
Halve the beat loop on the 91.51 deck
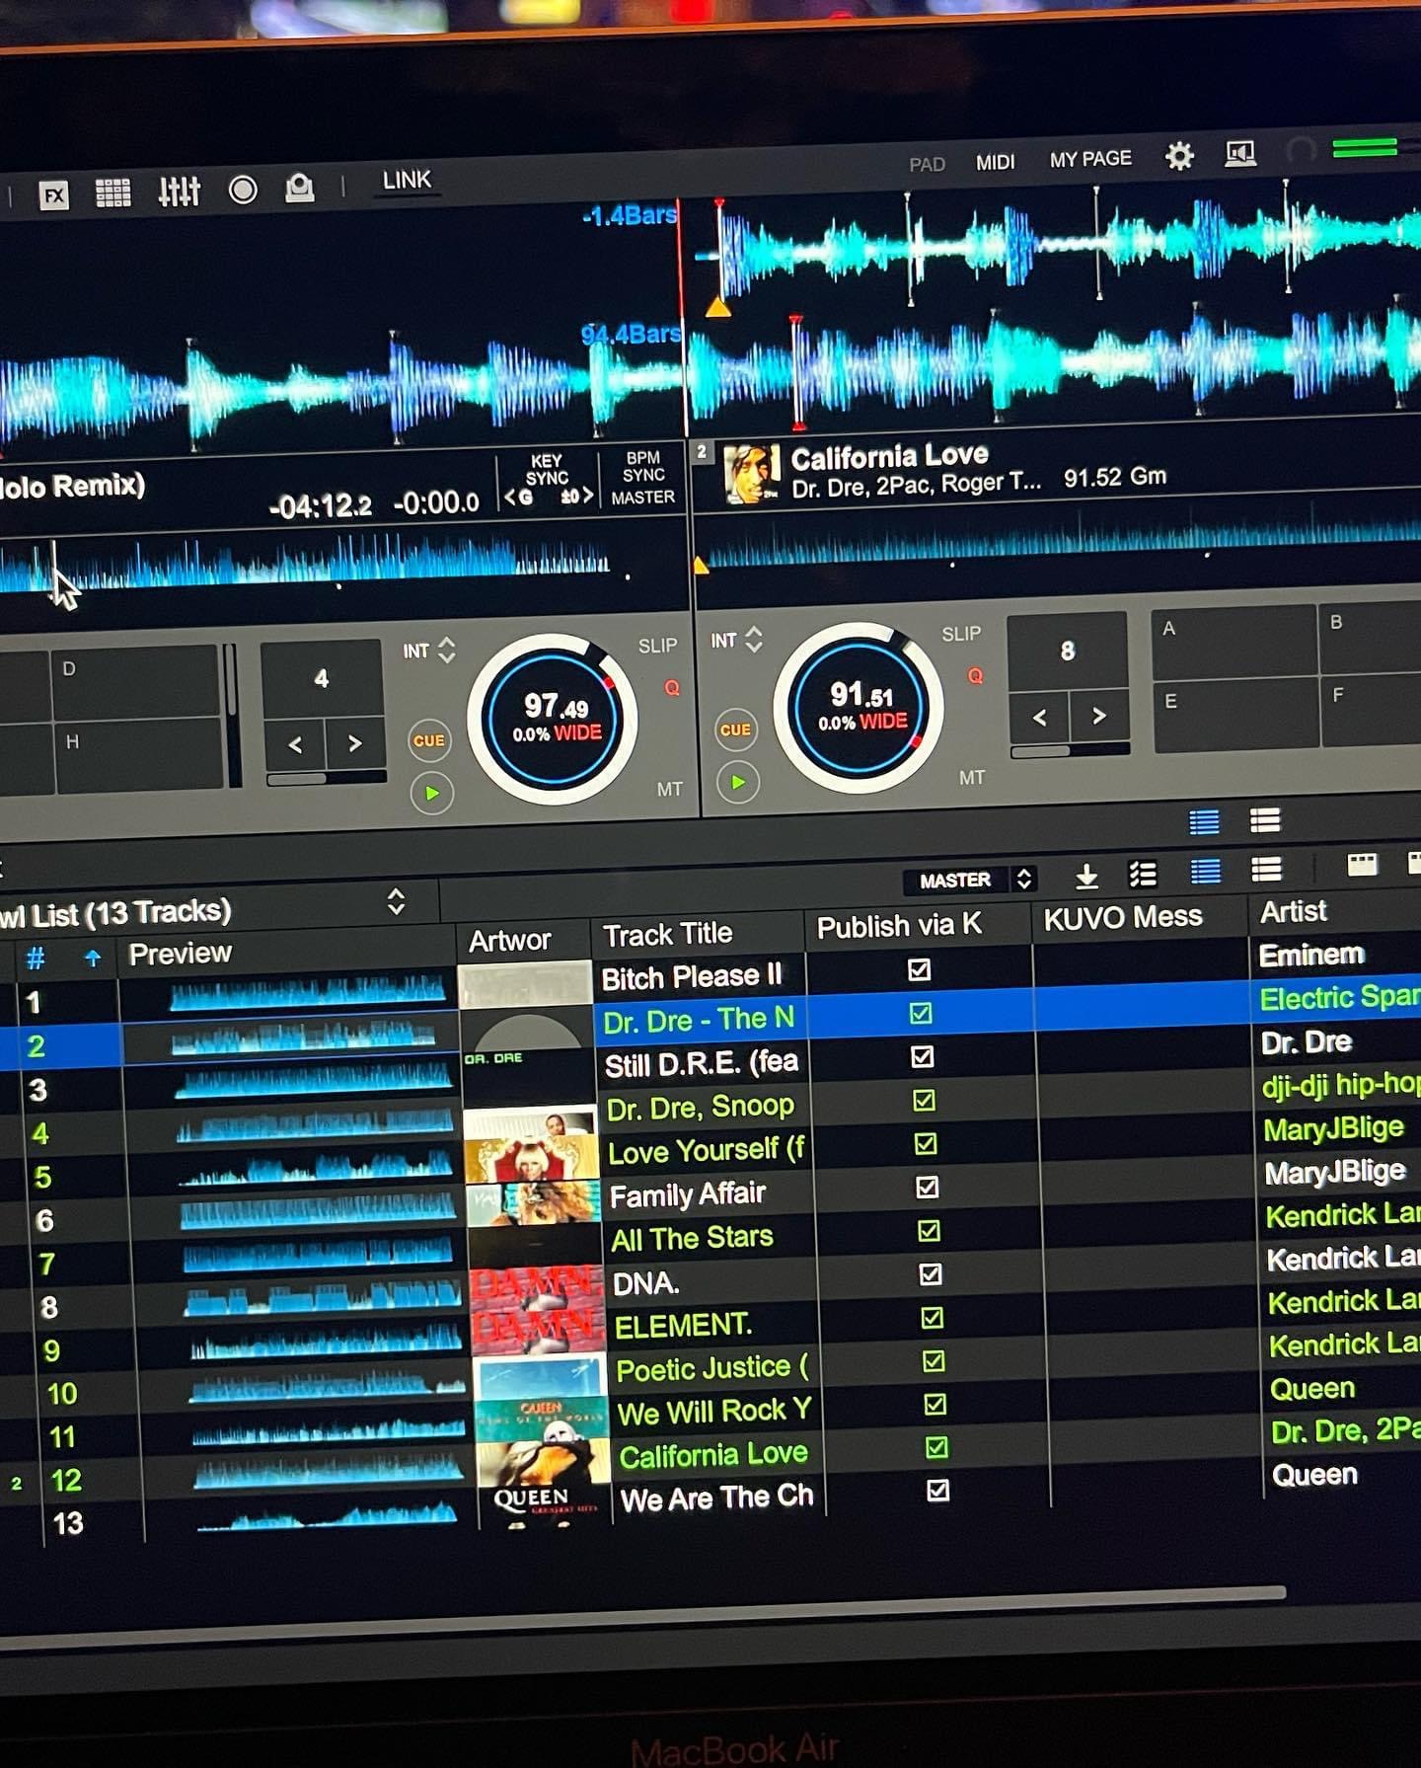(1039, 718)
